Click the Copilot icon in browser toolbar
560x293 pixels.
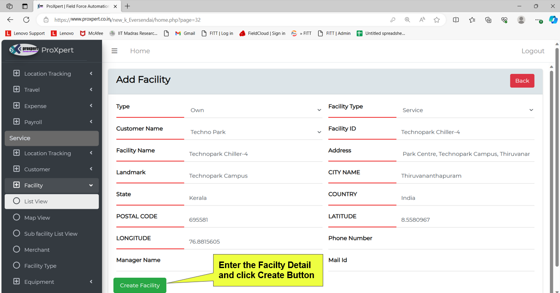553,20
